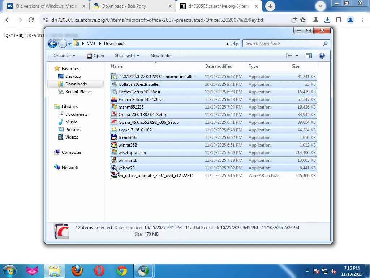Toggle the preview pane icon
Image resolution: width=370 pixels, height=278 pixels.
(x=309, y=56)
